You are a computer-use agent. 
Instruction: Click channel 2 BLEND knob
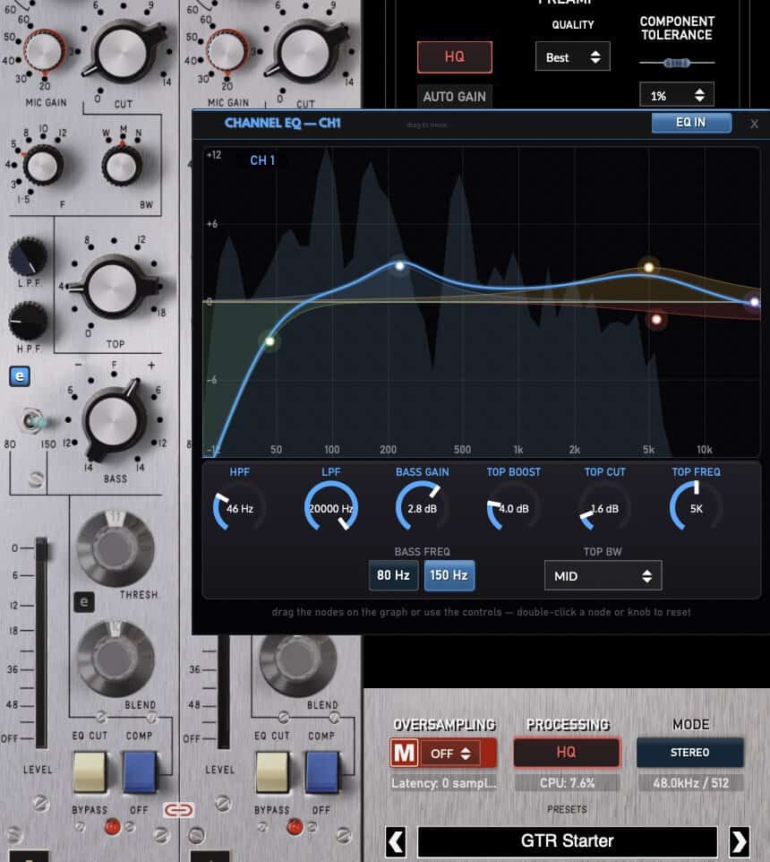tap(297, 662)
